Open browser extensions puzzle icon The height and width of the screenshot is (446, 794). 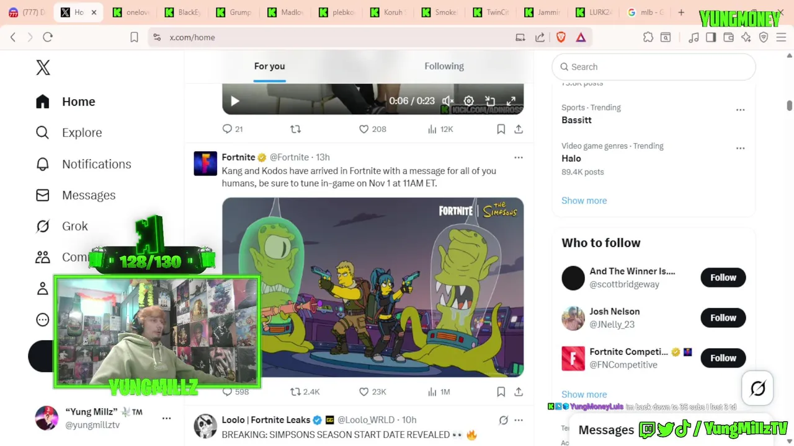point(648,37)
